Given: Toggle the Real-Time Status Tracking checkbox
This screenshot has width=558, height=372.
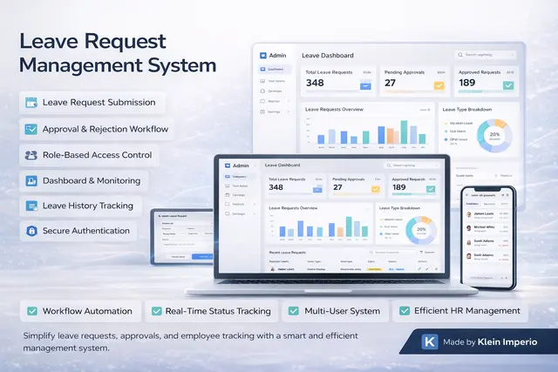Looking at the screenshot, I should point(157,311).
